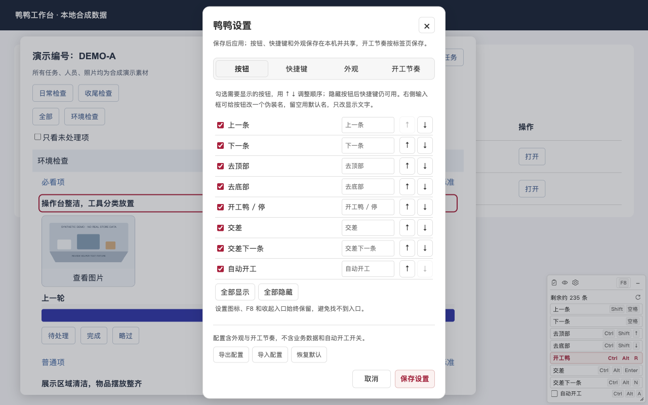Click 取消 to dismiss settings

[372, 379]
